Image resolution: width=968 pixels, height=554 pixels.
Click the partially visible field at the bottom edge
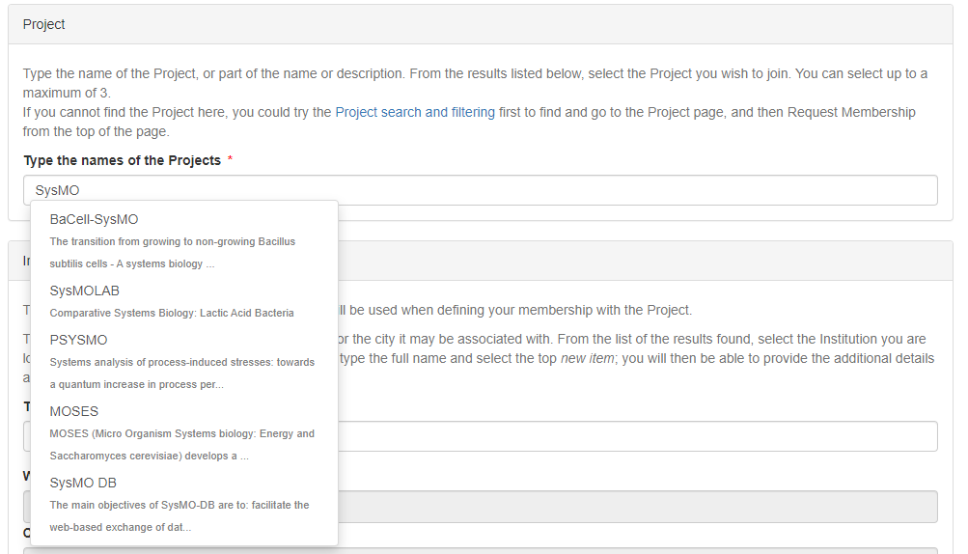pos(637,549)
